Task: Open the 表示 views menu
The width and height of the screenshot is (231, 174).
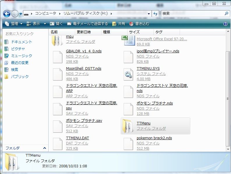Action: tap(33, 24)
